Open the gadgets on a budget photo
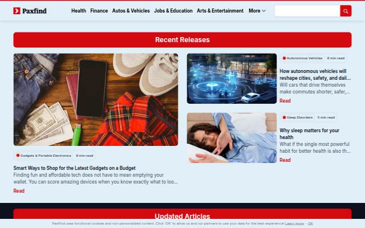The height and width of the screenshot is (228, 365). click(96, 100)
